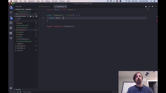Open the Help menu
The width and height of the screenshot is (166, 93).
tap(68, 1)
